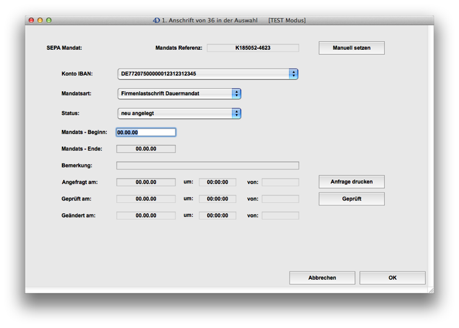Click the von field in Geändert am row

(280, 216)
